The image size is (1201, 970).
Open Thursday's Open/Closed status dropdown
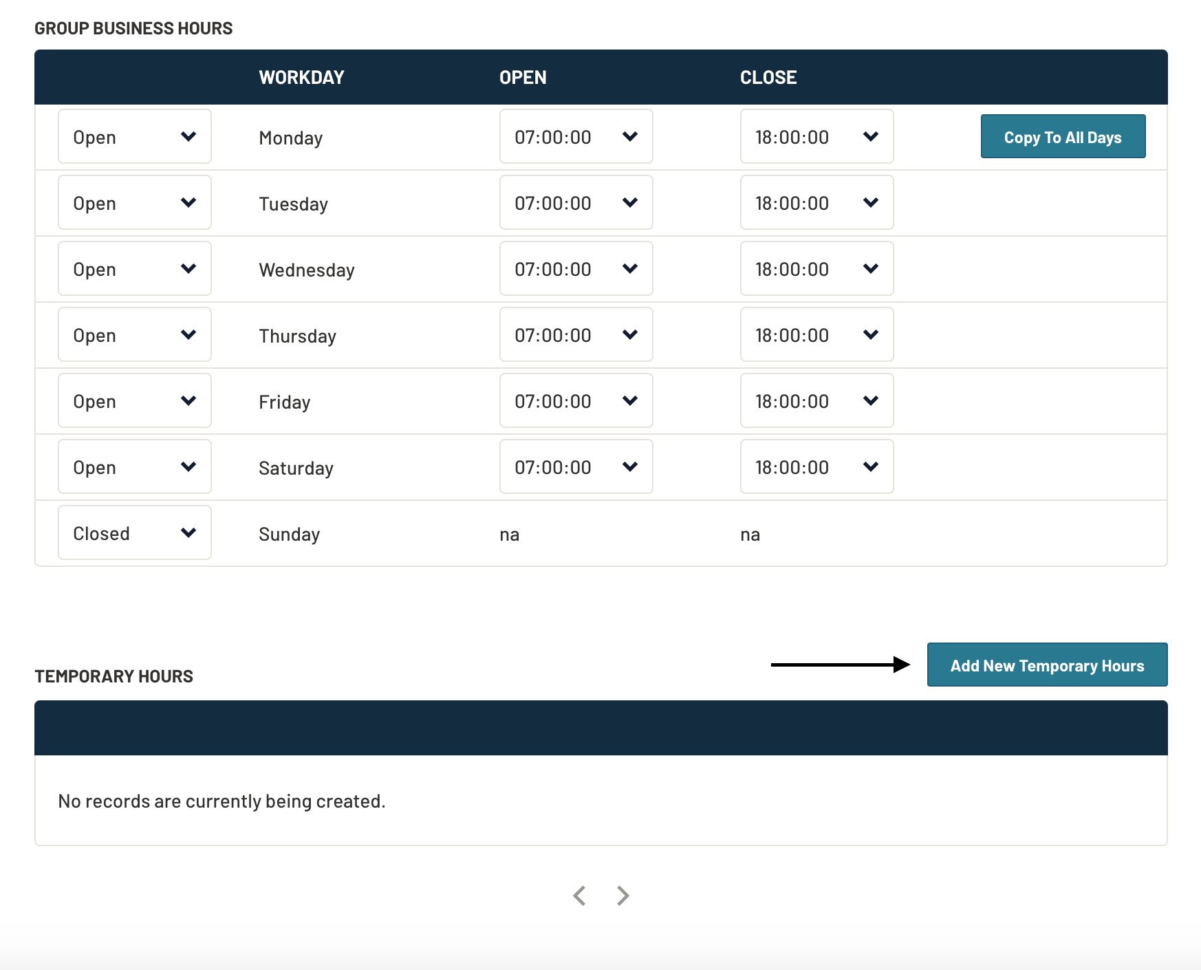coord(135,335)
